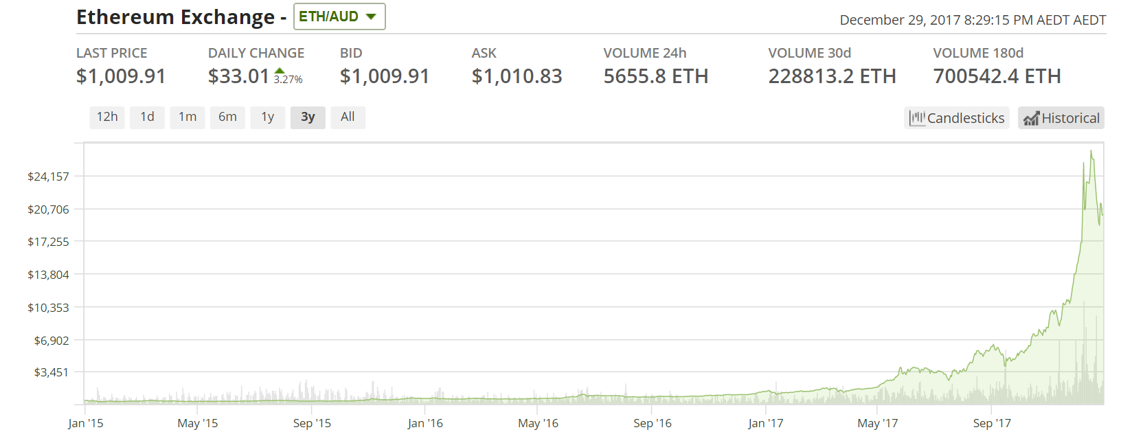
Task: Click the Volume 24h figure
Action: 655,76
